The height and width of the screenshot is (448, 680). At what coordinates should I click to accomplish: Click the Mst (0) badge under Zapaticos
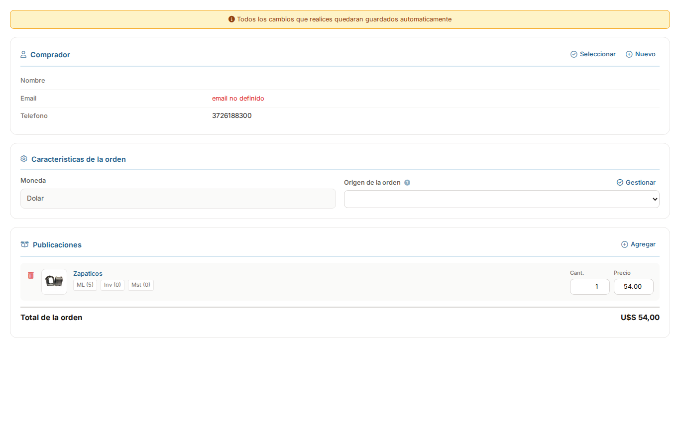(x=140, y=285)
